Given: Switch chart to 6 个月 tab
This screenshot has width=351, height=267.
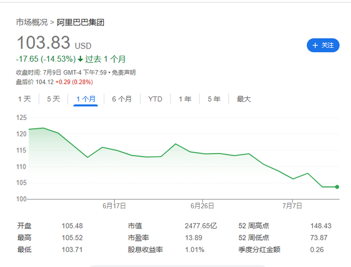Looking at the screenshot, I should click(122, 99).
